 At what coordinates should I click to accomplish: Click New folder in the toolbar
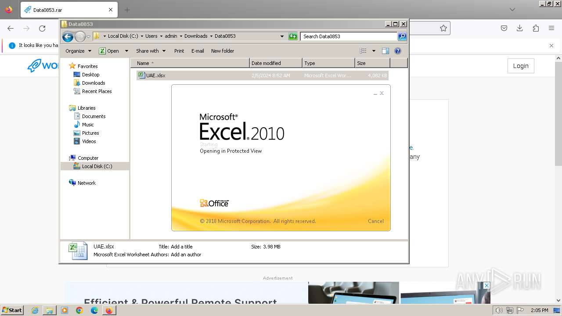223,51
